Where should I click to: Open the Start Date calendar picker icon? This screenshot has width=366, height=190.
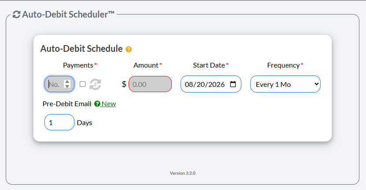tap(233, 84)
